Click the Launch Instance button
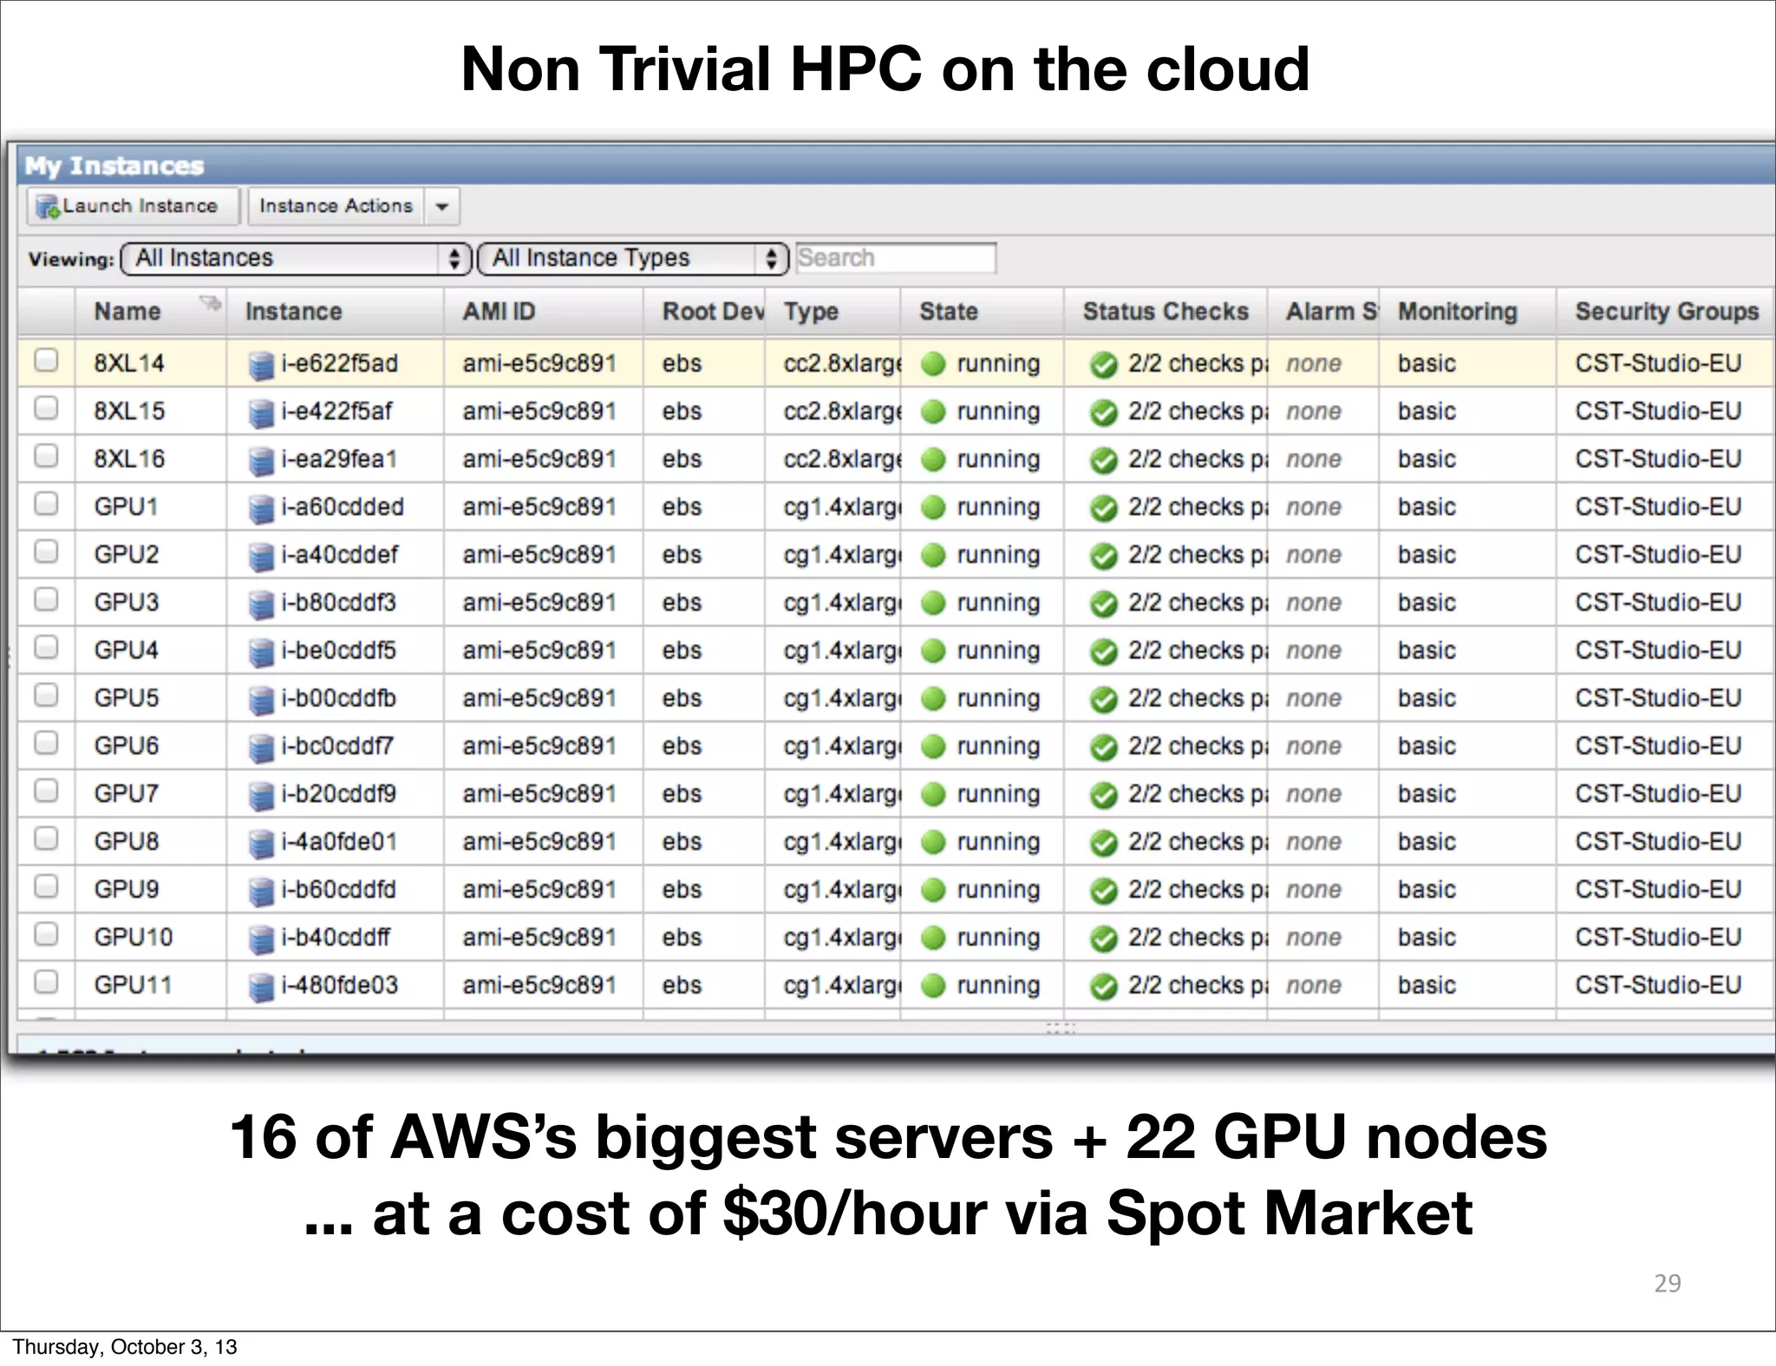 click(x=133, y=206)
